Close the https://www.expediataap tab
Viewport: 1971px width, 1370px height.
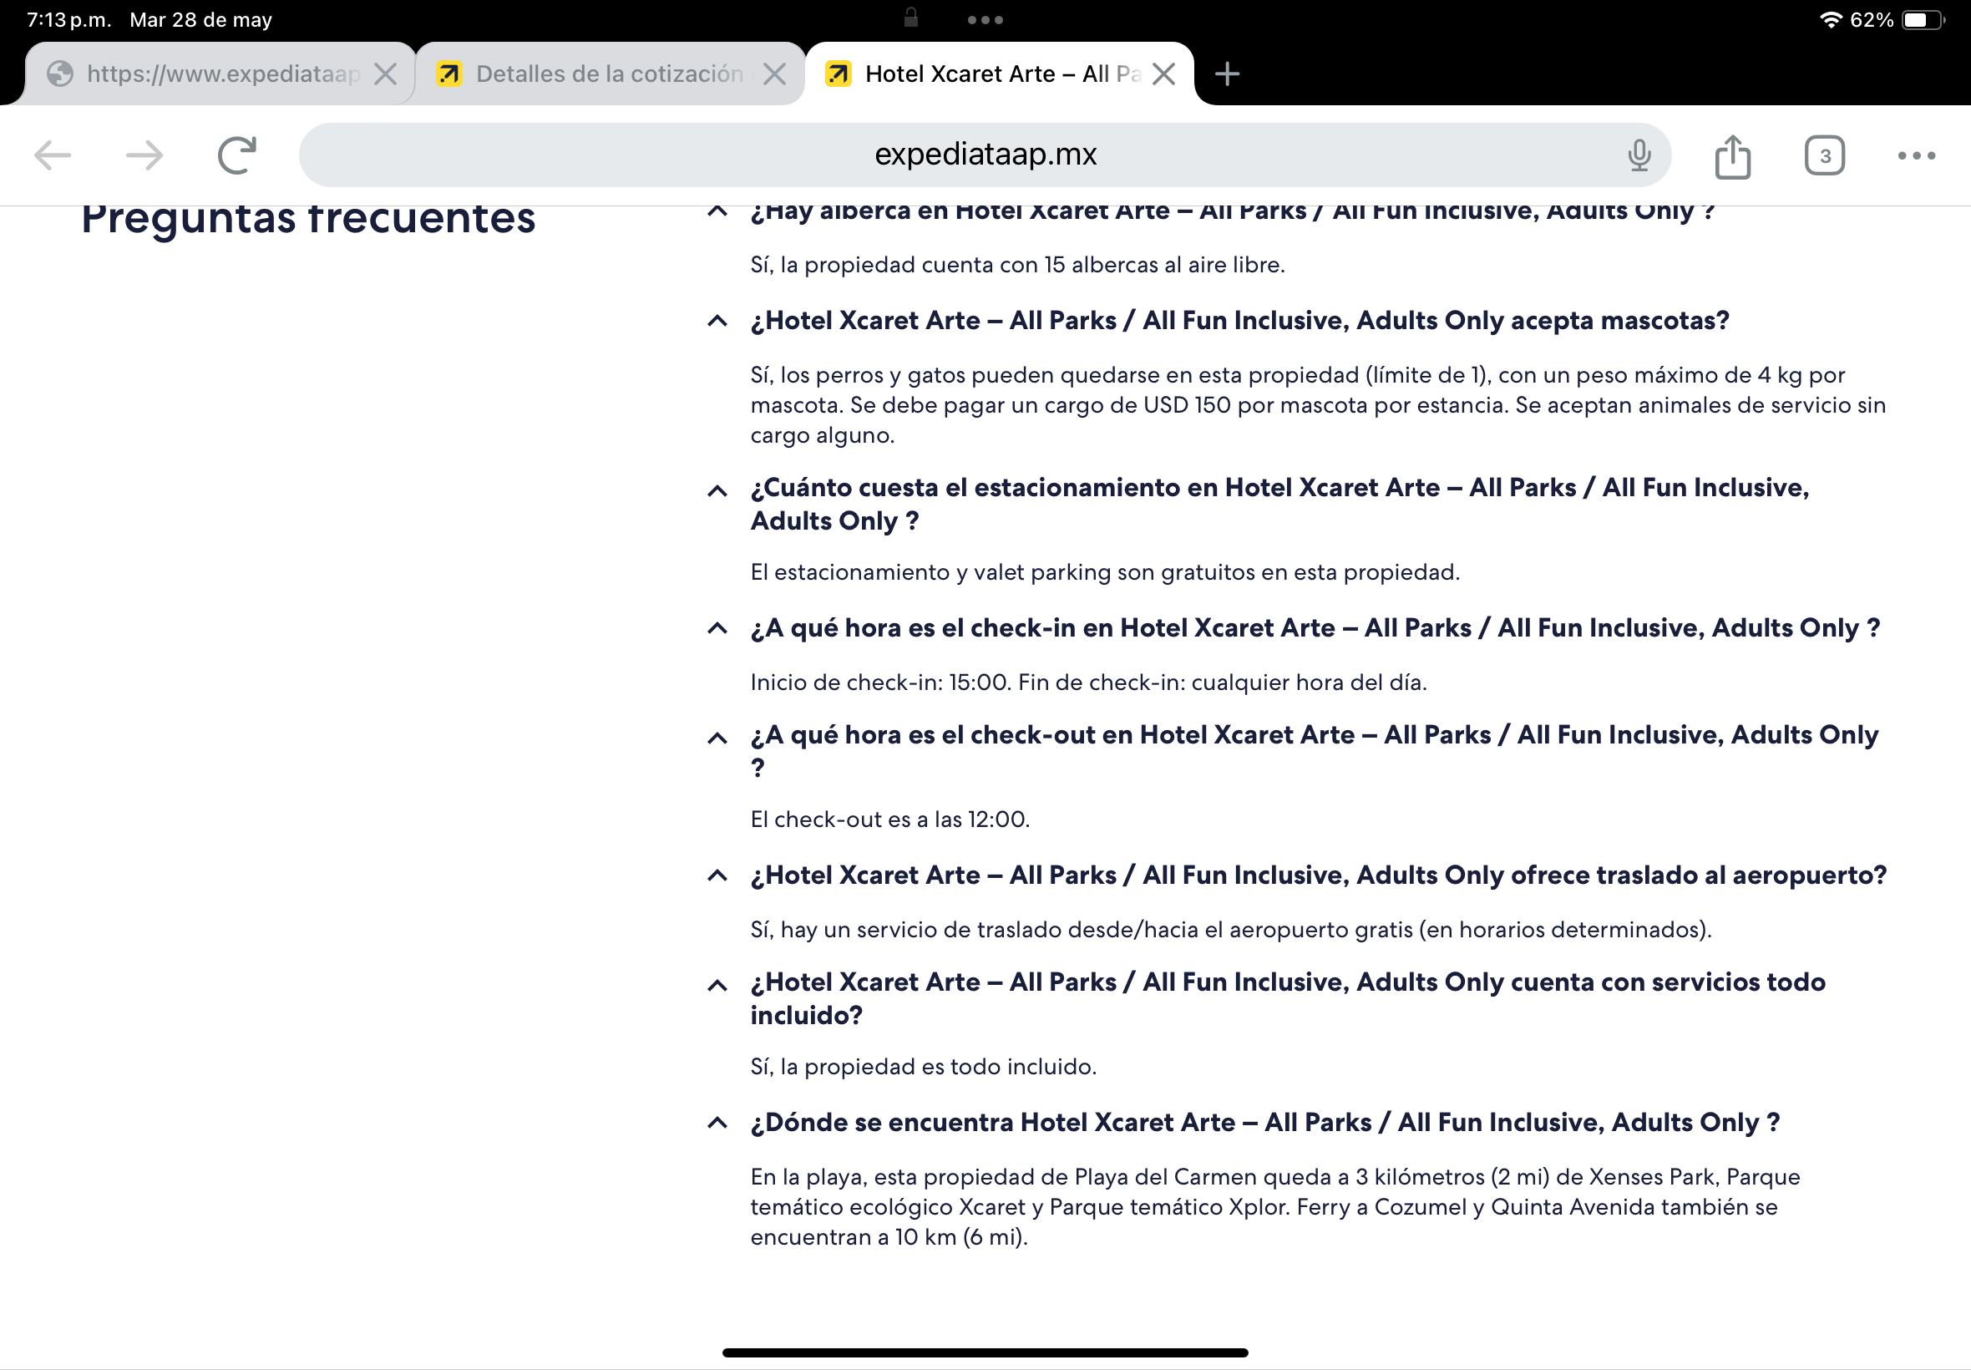tap(385, 74)
